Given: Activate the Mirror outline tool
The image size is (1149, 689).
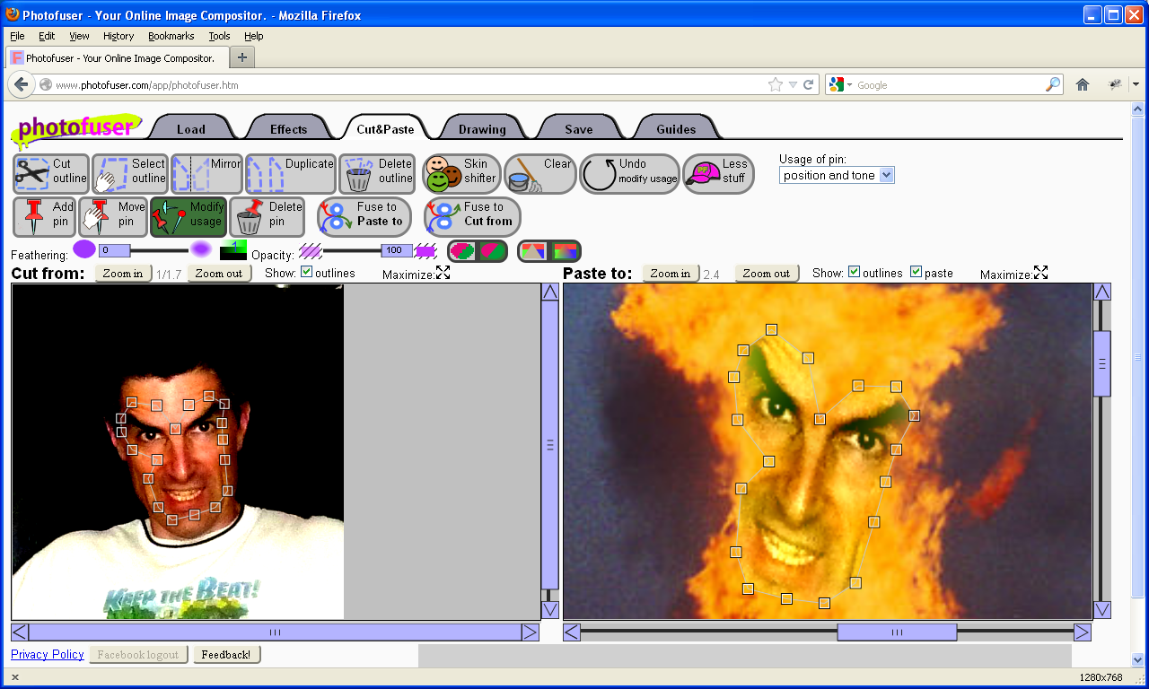Looking at the screenshot, I should point(206,174).
